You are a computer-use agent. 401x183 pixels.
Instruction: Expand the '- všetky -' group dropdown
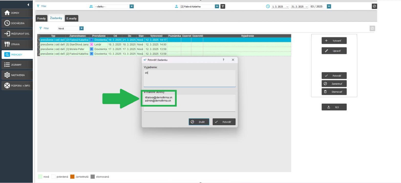pyautogui.click(x=132, y=6)
